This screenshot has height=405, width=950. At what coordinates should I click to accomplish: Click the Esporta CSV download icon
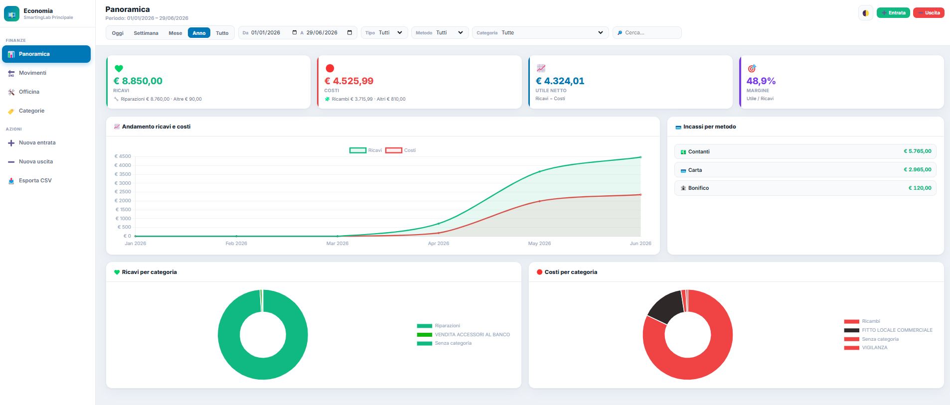pyautogui.click(x=11, y=181)
